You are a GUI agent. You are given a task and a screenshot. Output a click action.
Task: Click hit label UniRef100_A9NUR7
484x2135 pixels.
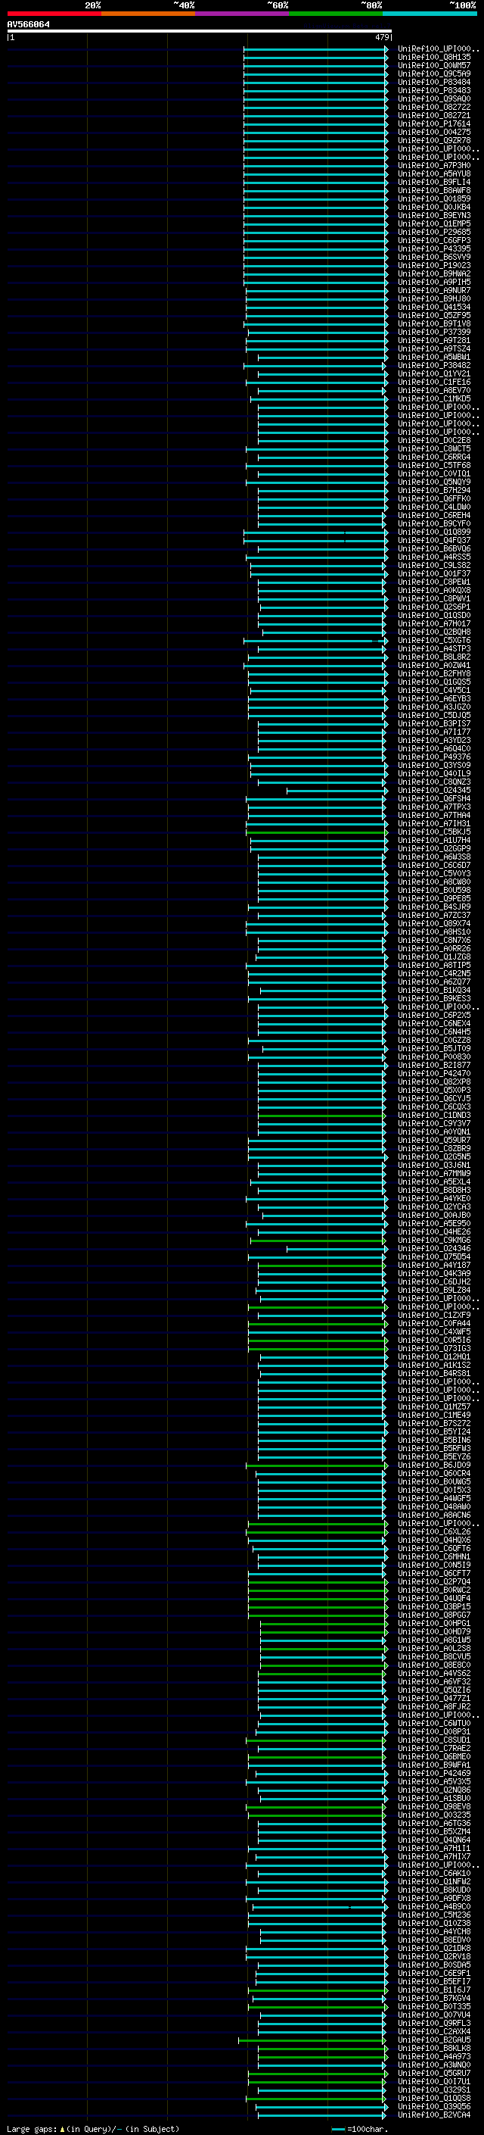click(x=434, y=291)
